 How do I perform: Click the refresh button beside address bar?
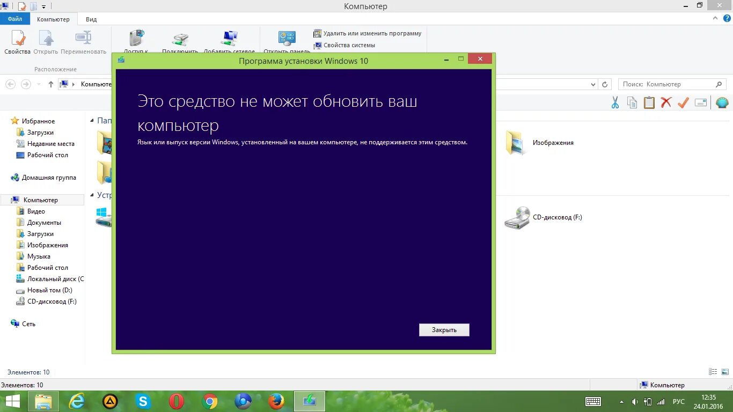(x=605, y=84)
